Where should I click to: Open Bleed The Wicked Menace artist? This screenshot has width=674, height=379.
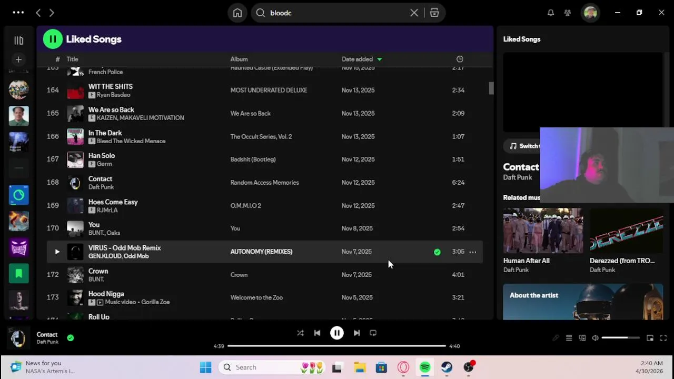pos(131,141)
